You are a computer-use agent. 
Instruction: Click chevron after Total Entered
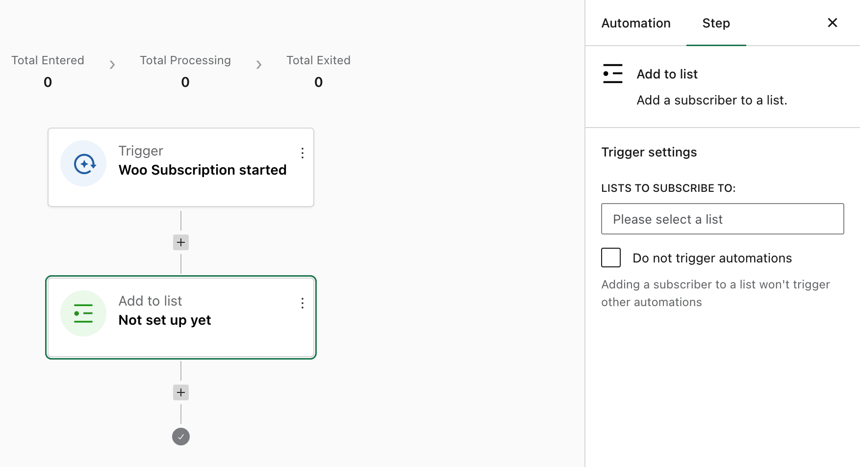(x=112, y=65)
